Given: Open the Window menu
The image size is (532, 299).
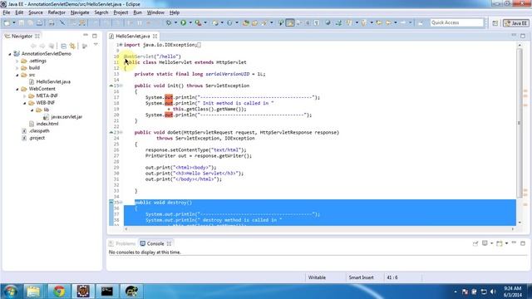Looking at the screenshot, I should pos(155,12).
